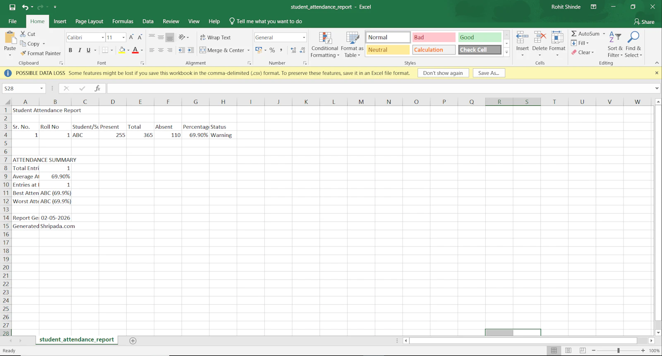
Task: Click the Insert Function fx icon
Action: point(98,88)
